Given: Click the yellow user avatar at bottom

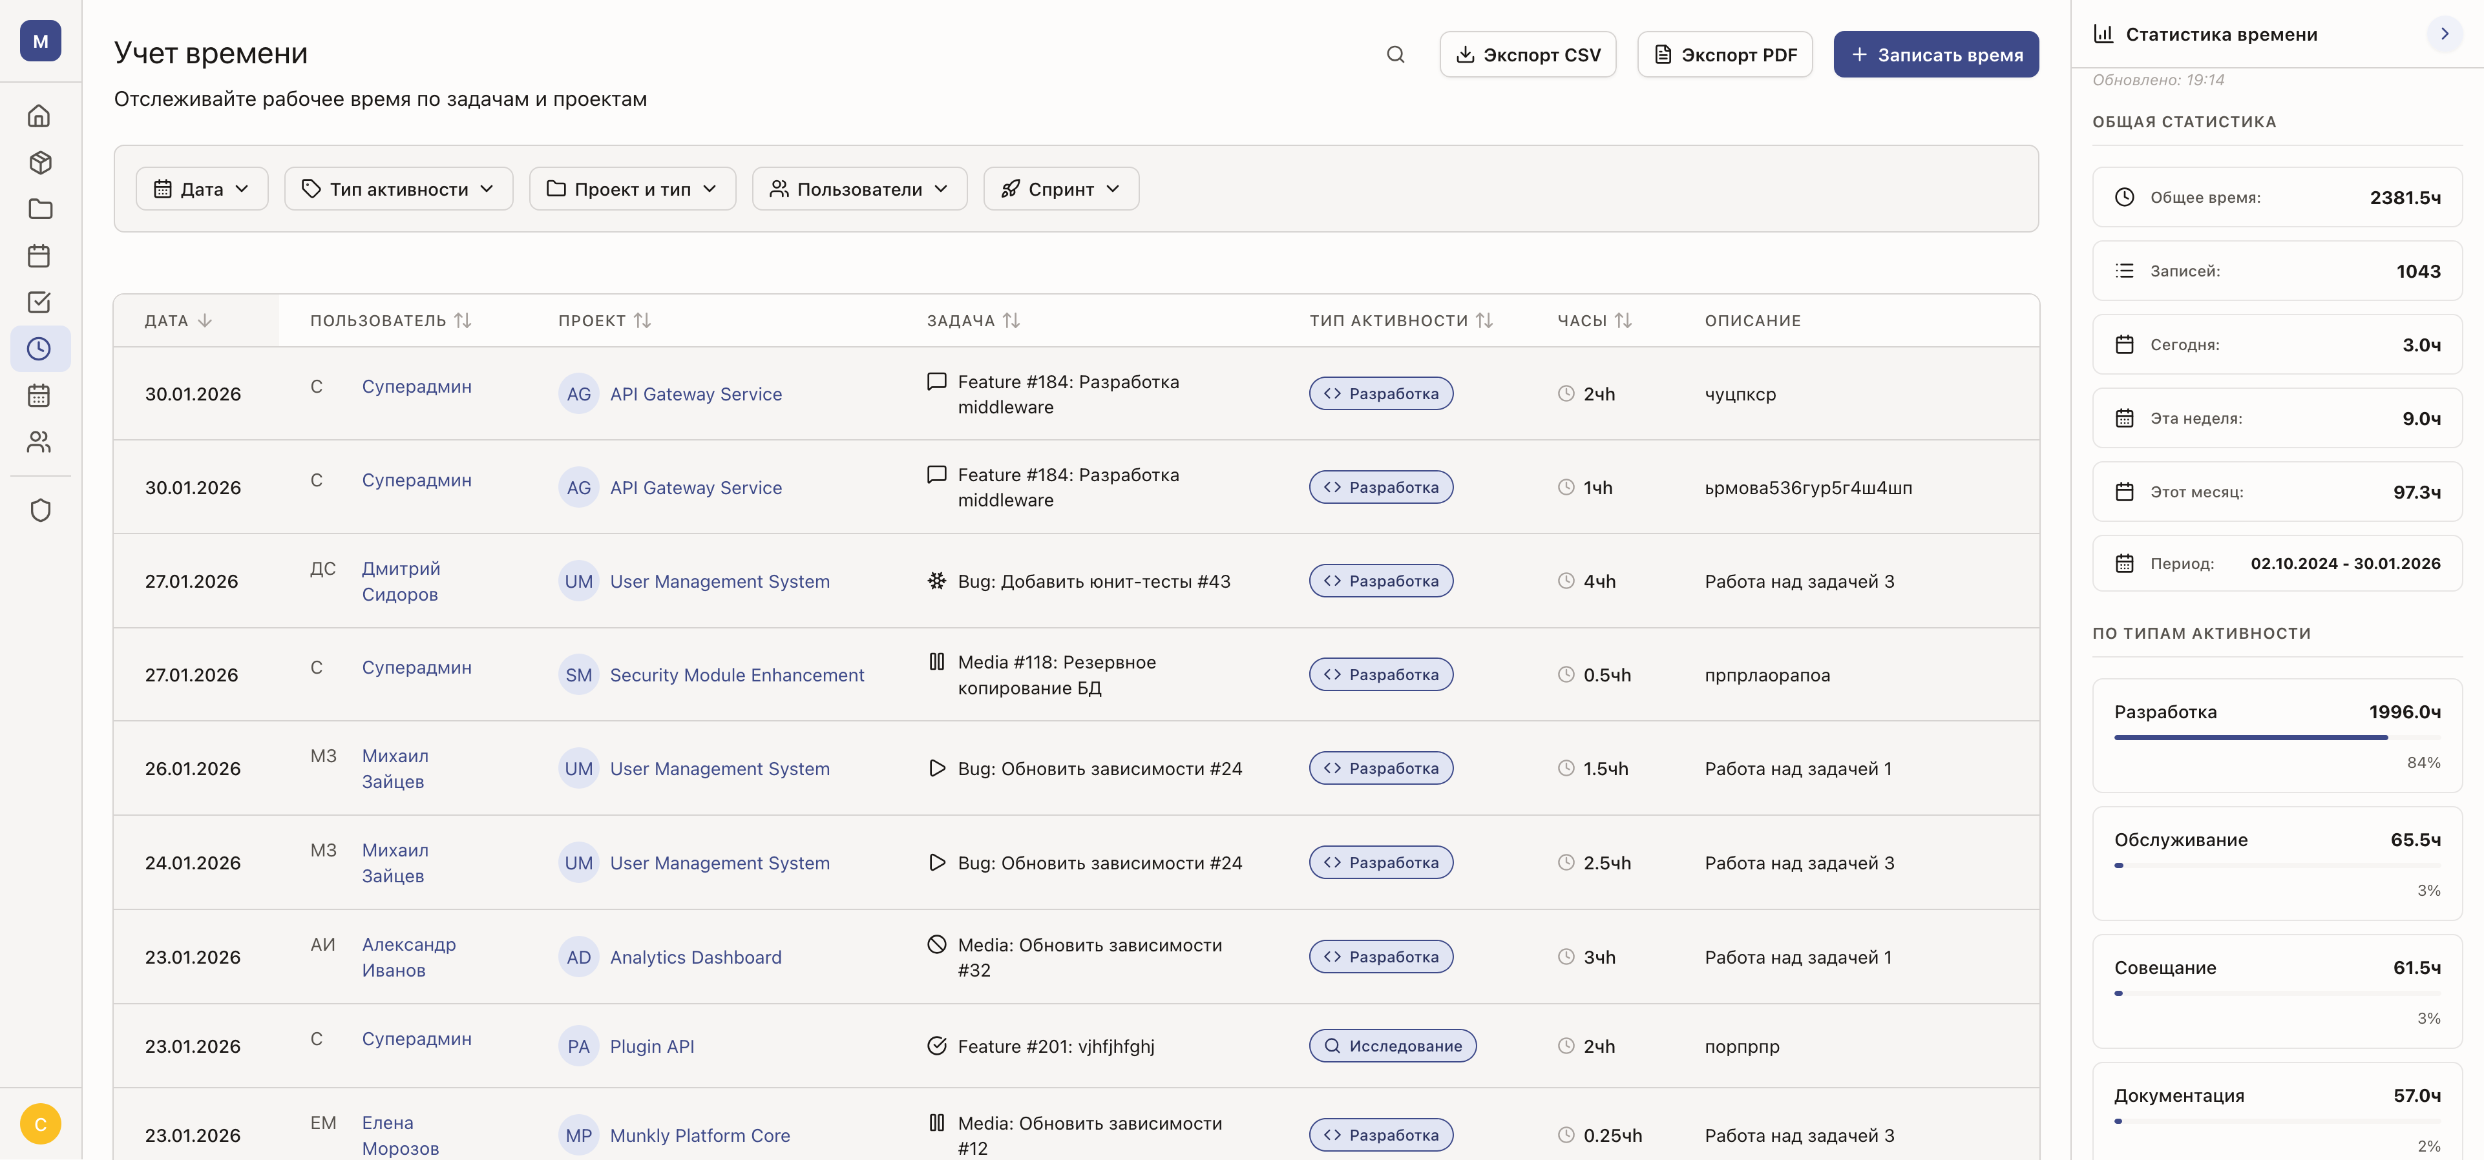Looking at the screenshot, I should pyautogui.click(x=39, y=1123).
